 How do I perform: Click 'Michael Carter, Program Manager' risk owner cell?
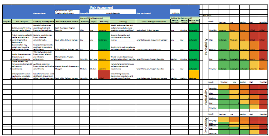(67, 56)
